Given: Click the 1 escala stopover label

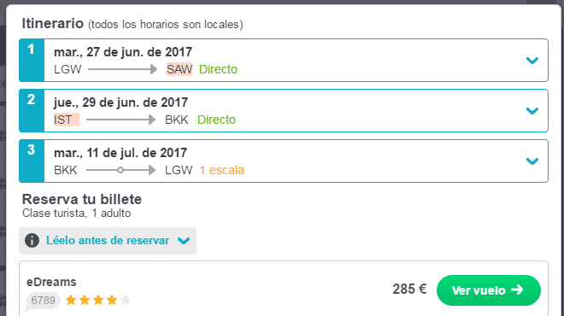Looking at the screenshot, I should 222,170.
